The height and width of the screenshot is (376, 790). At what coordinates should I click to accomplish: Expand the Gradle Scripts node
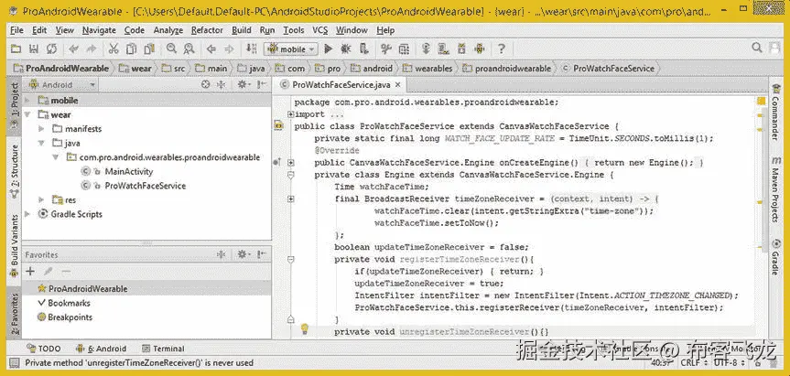coord(27,214)
